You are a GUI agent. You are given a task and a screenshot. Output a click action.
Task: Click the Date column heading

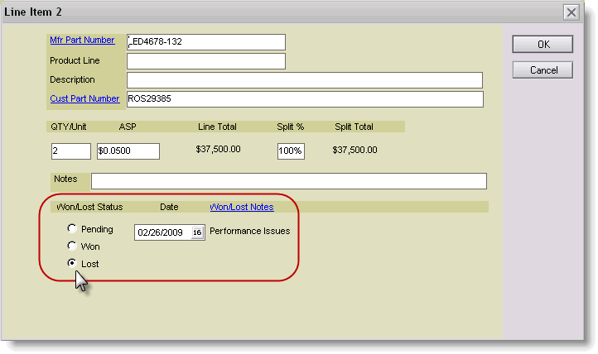point(169,207)
